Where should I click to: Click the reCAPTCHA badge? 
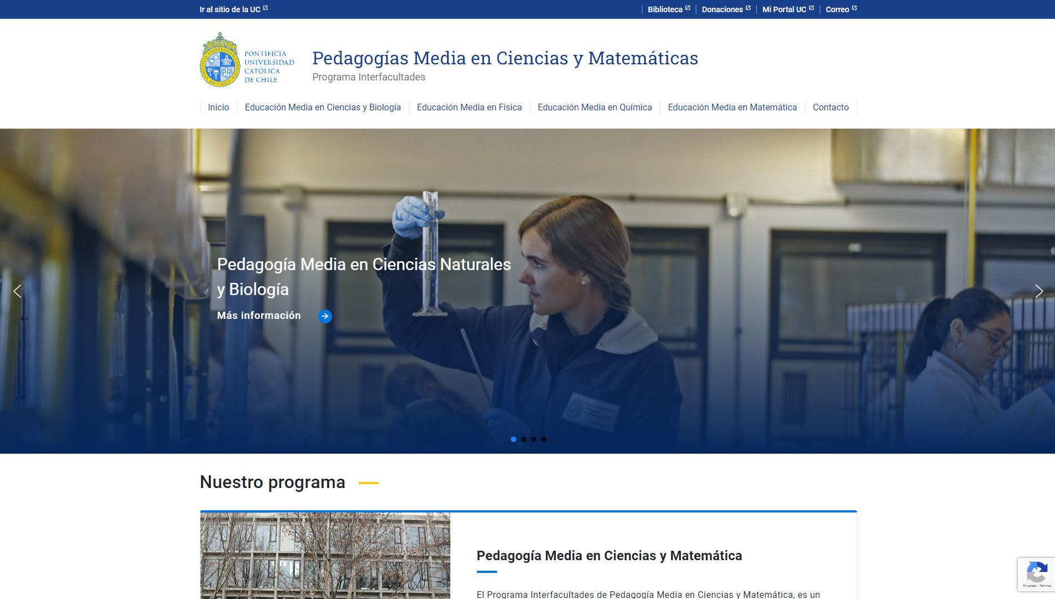tap(1036, 574)
